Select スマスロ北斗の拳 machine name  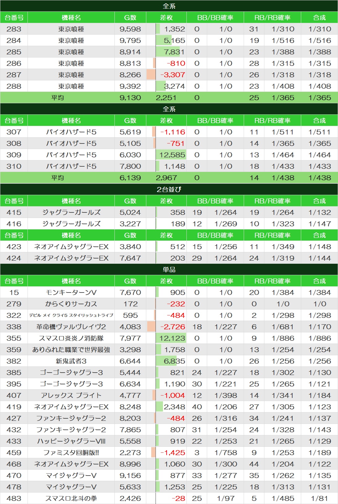(71, 498)
